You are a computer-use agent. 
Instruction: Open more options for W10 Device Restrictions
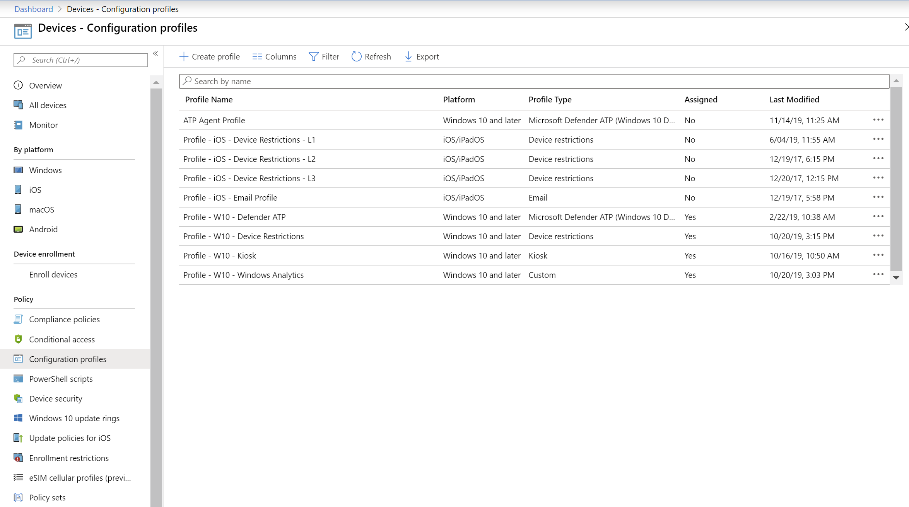878,236
